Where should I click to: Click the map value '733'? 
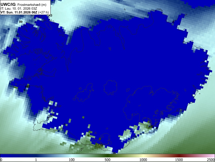pos(100,145)
